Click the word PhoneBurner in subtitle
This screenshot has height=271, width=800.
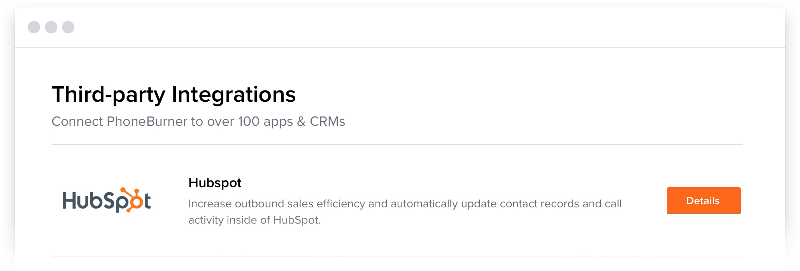tap(147, 122)
